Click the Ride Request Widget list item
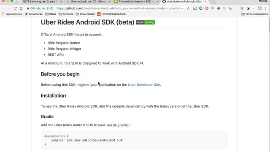This screenshot has width=270, height=152. pos(64,49)
